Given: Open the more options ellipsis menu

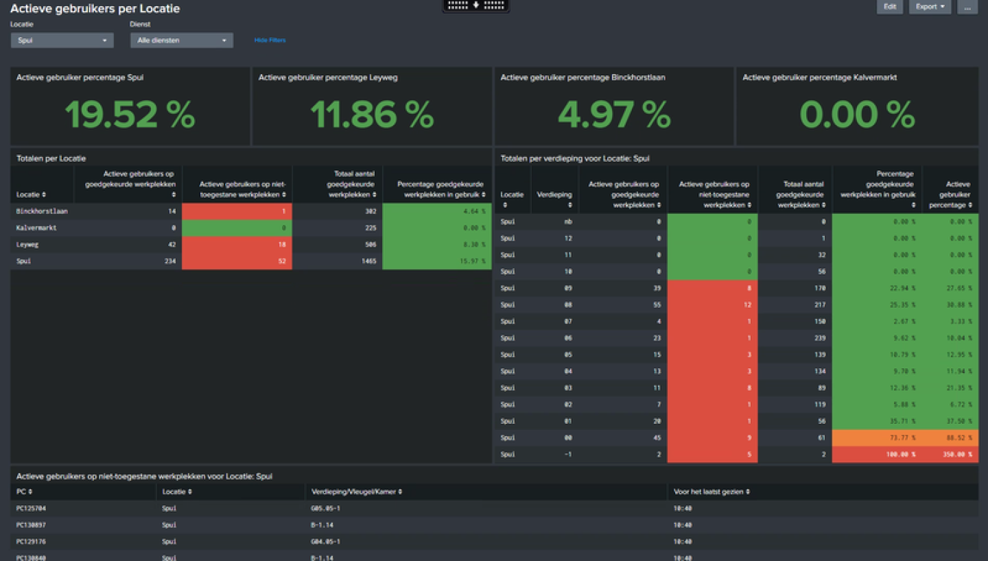Looking at the screenshot, I should [x=967, y=7].
